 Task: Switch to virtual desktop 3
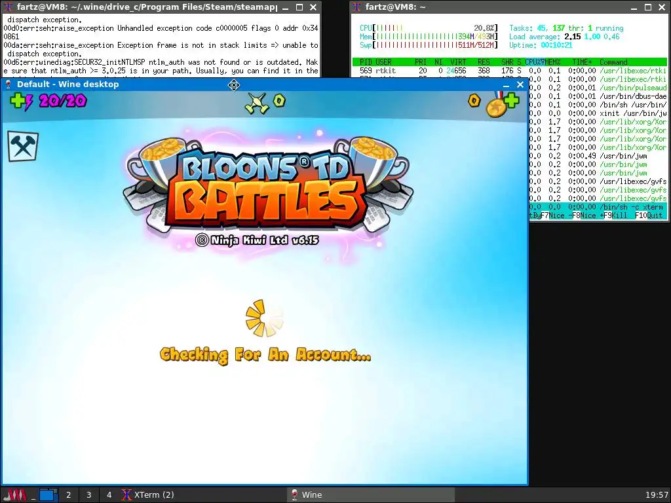(x=89, y=495)
